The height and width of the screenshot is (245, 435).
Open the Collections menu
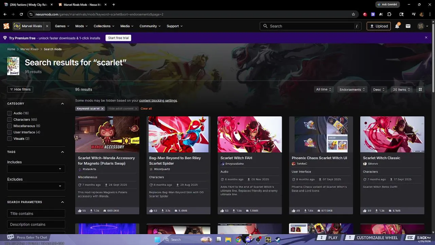(x=104, y=26)
